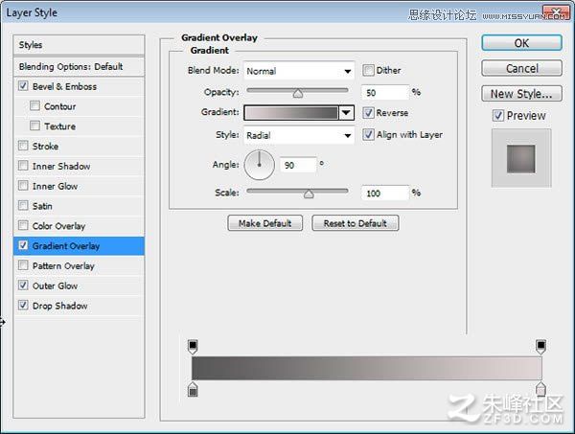Click the gradient preview swatch
Screen dimensions: 575x434
click(291, 112)
